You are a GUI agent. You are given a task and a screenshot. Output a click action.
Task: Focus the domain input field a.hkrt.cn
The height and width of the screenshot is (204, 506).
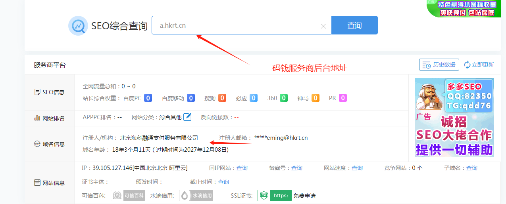tap(234, 25)
